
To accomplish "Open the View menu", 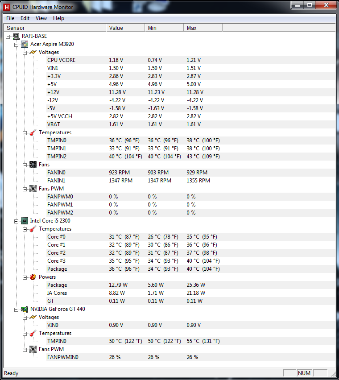I will point(41,18).
